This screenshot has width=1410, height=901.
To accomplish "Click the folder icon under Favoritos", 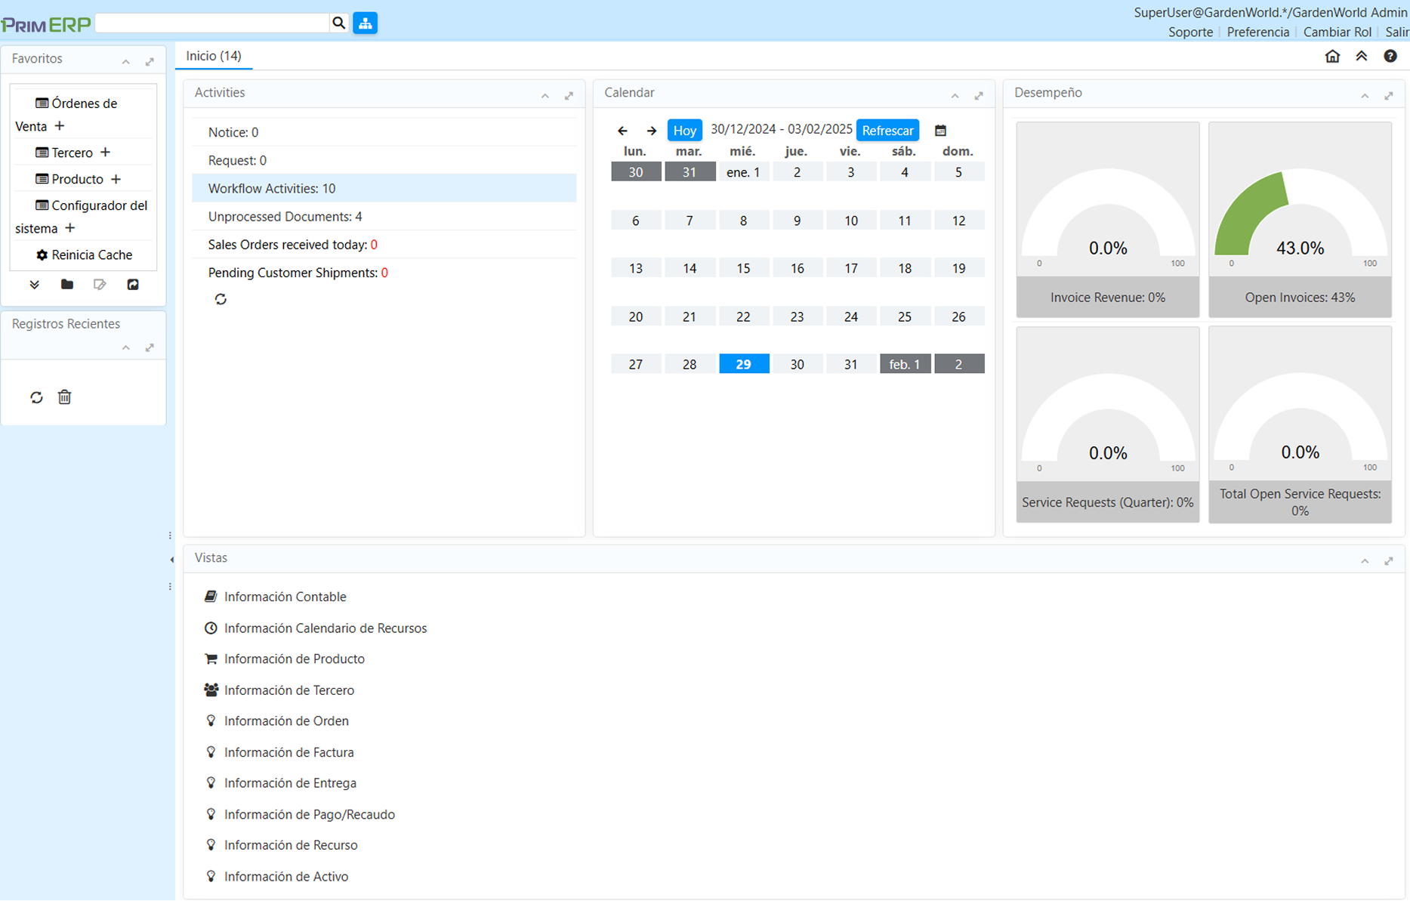I will pyautogui.click(x=67, y=285).
